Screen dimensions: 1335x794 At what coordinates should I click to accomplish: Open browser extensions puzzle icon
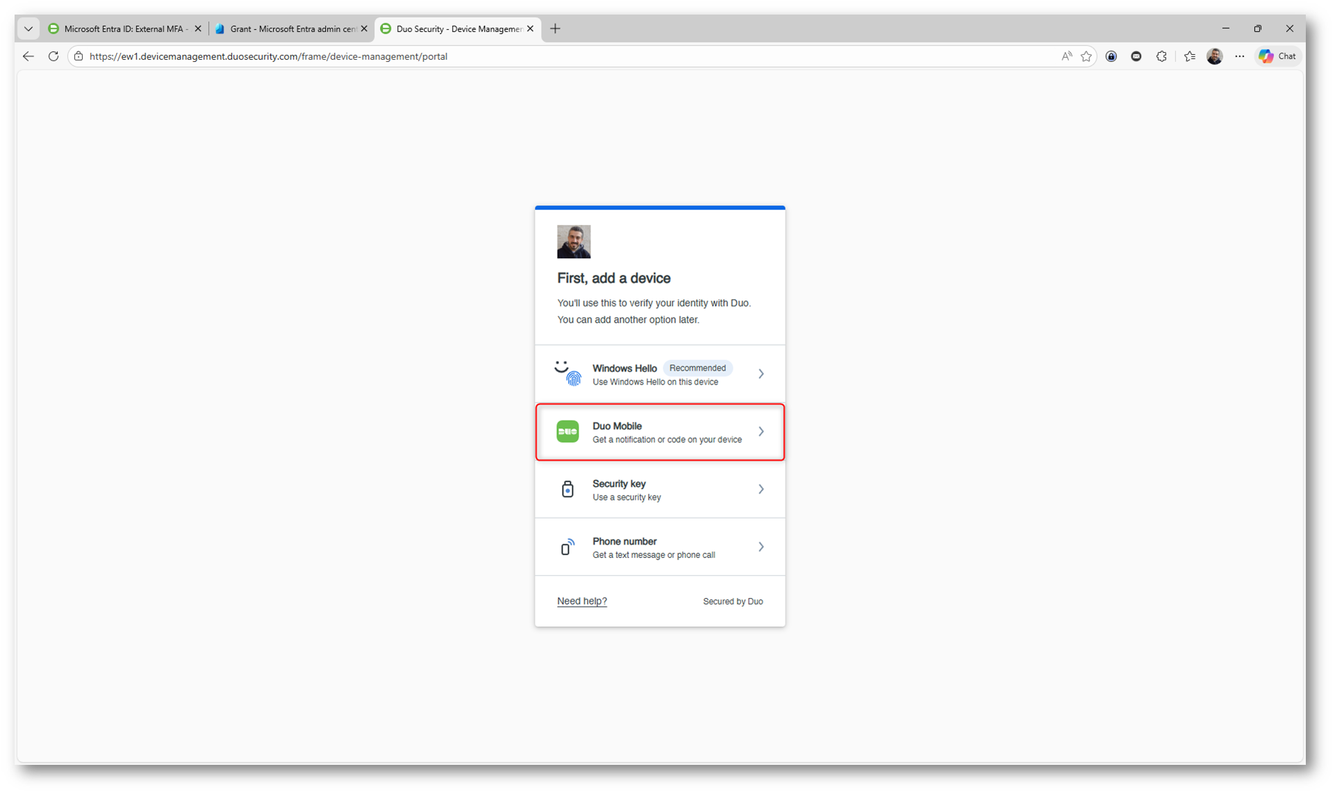(x=1161, y=56)
